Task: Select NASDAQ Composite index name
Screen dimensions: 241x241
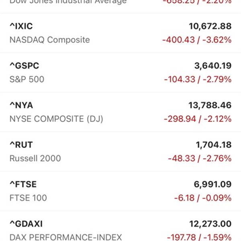Action: (50, 40)
